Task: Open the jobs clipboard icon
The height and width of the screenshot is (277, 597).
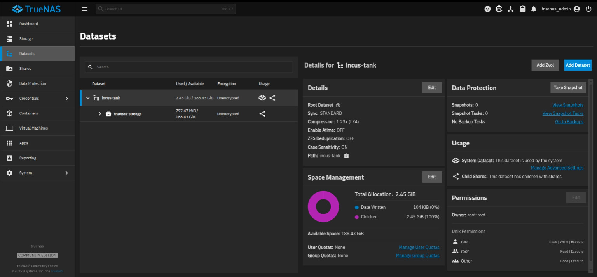Action: (523, 9)
